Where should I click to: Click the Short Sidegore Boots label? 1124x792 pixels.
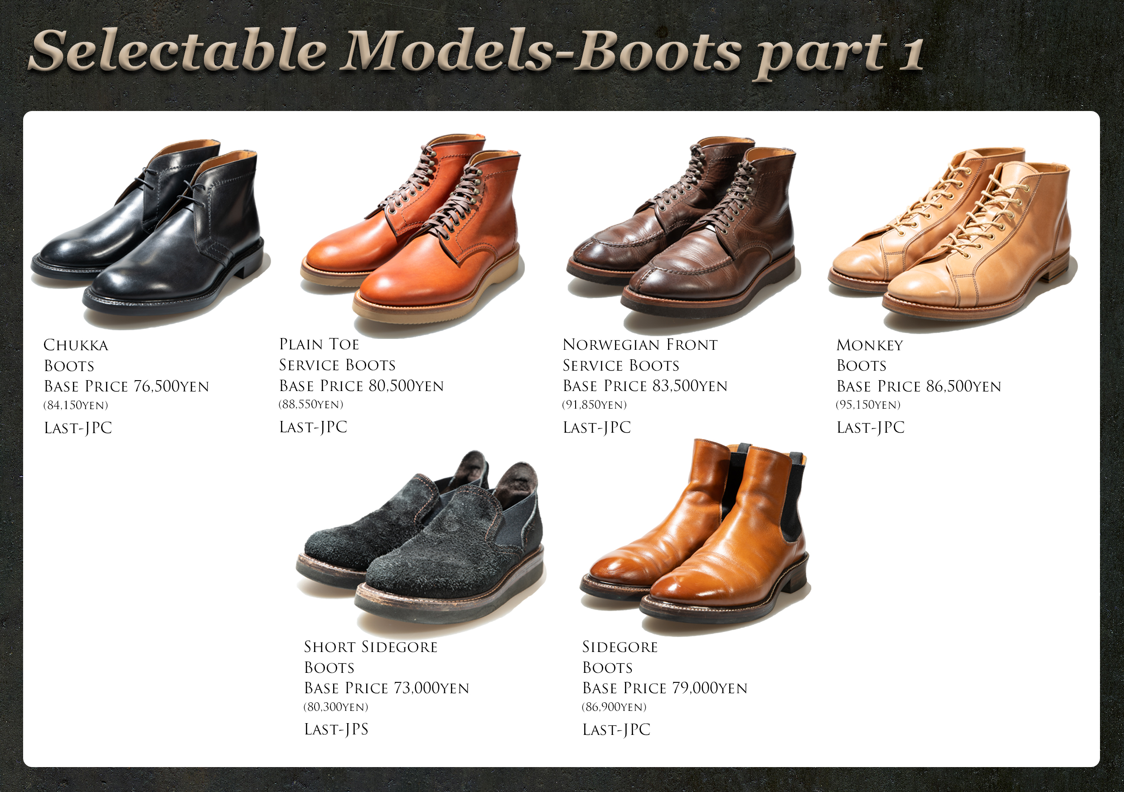(371, 657)
